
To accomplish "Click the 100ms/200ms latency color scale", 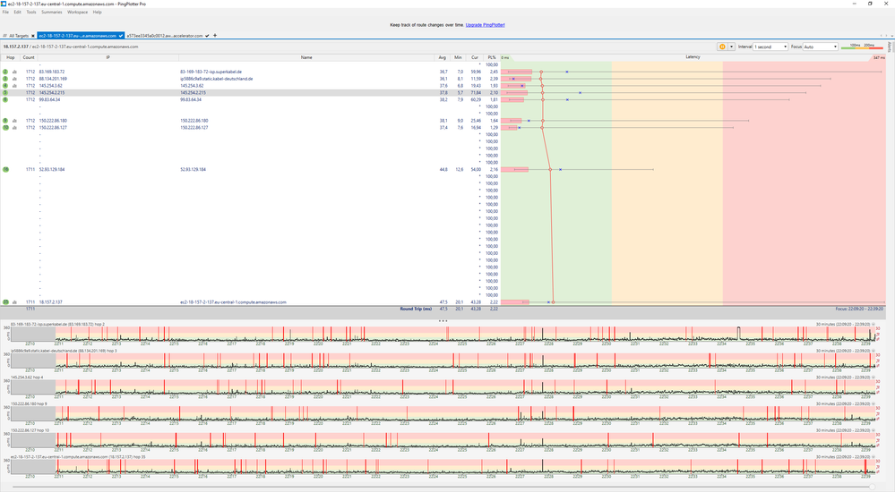I will click(862, 47).
